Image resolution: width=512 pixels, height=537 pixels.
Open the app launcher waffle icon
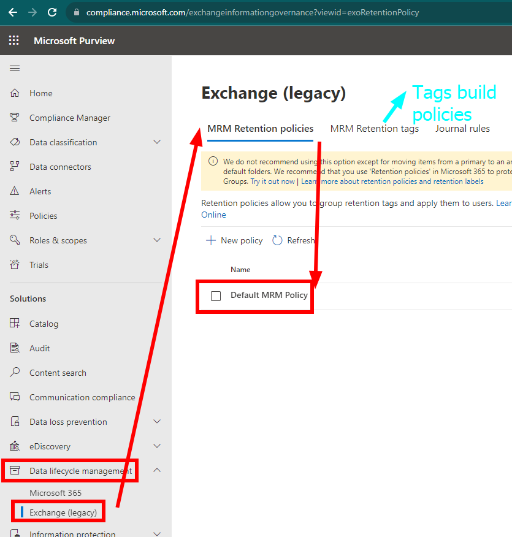tap(13, 40)
